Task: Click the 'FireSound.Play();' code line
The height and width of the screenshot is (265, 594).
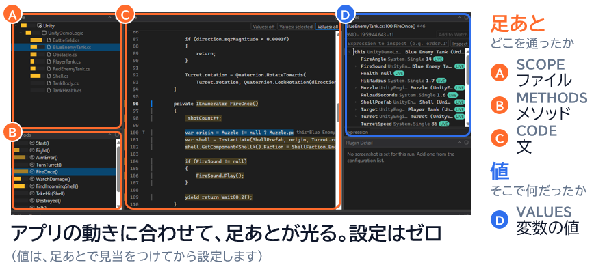Action: coord(220,176)
